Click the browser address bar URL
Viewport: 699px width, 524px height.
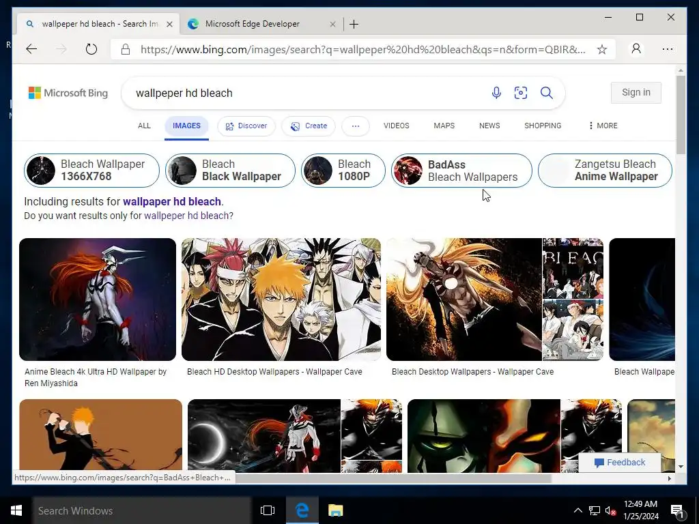pyautogui.click(x=362, y=49)
